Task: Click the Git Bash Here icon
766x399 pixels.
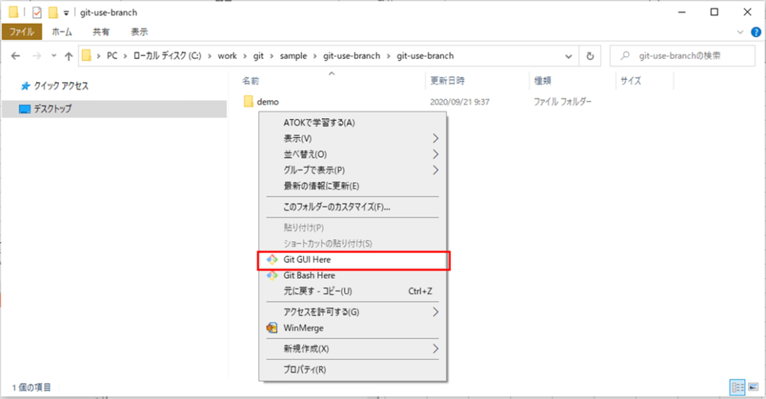Action: [272, 275]
